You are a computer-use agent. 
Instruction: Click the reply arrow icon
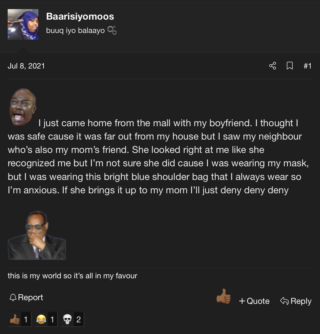[284, 301]
